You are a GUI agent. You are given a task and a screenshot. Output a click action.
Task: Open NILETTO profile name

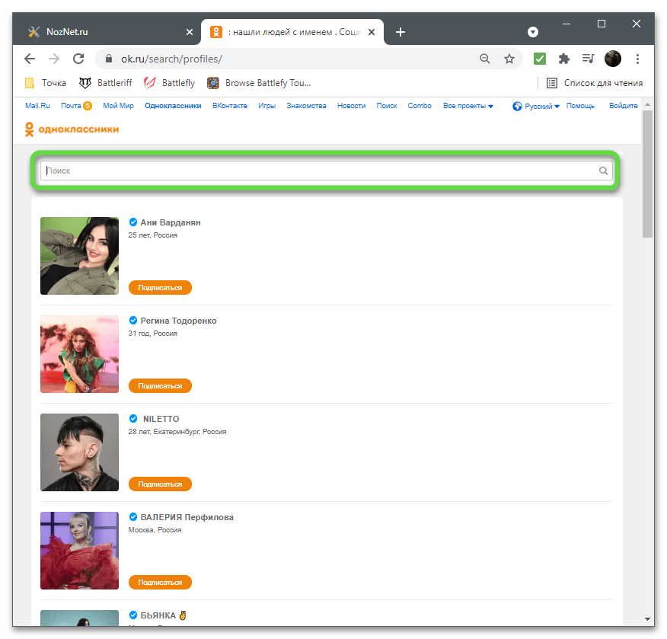click(161, 419)
